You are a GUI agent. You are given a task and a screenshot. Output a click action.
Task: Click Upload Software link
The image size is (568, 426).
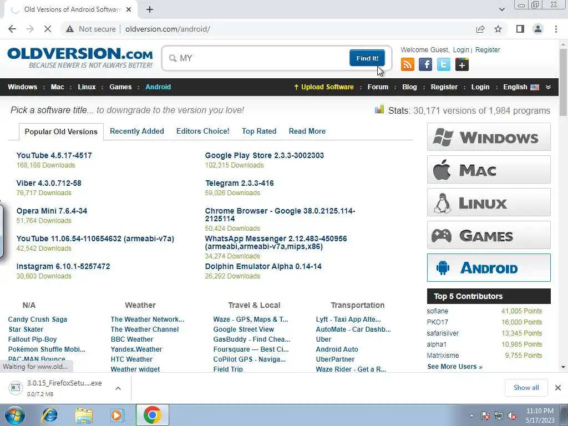[324, 87]
